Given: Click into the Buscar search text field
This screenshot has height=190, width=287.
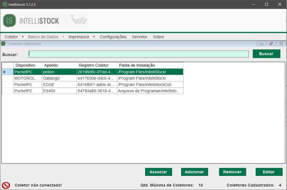Looking at the screenshot, I should 138,54.
